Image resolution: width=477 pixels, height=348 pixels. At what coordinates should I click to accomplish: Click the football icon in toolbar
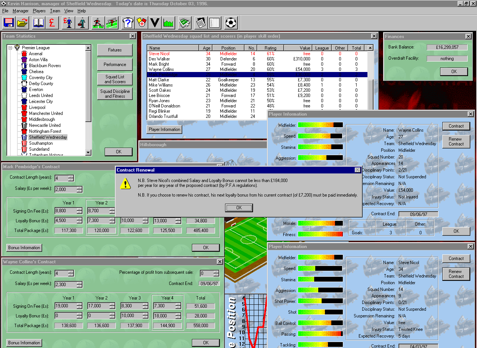231,23
